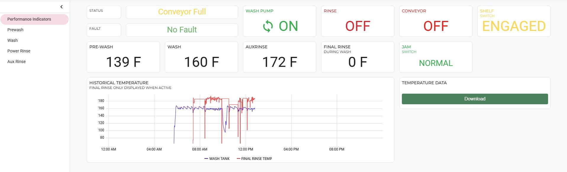Download the temperature data
Screen dimensions: 567x172
click(475, 99)
